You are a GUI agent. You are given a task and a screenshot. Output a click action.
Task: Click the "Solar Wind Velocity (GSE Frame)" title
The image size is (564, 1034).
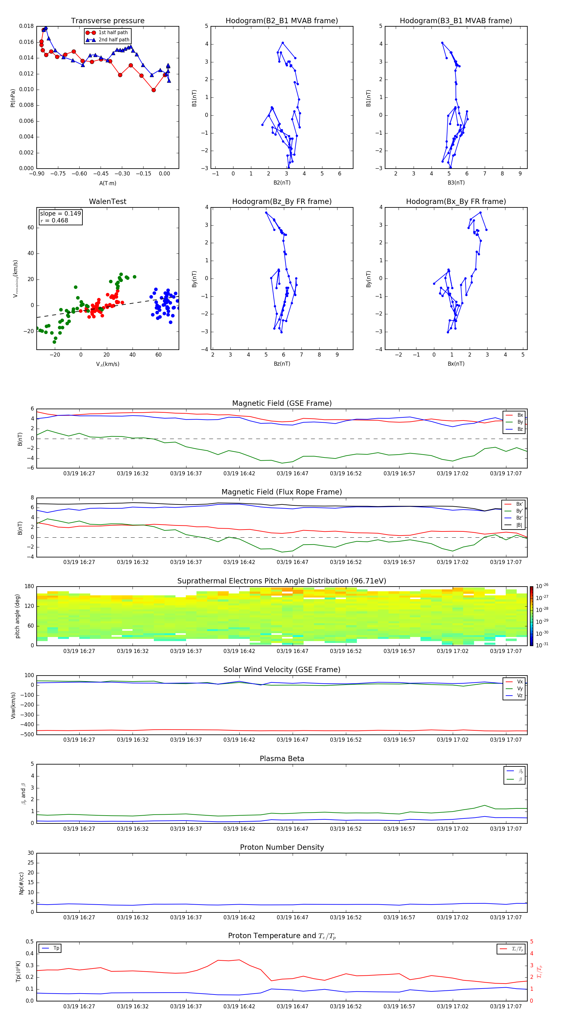click(x=282, y=670)
